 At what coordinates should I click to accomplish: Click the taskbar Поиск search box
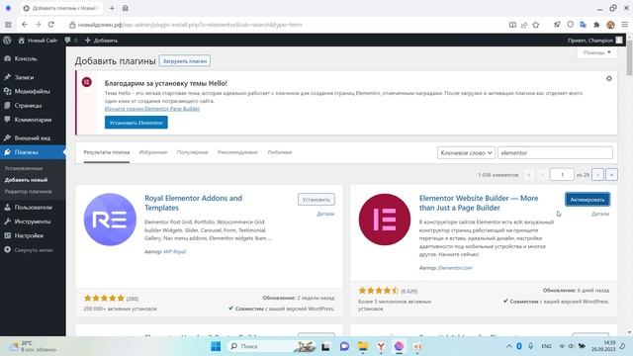tap(270, 346)
